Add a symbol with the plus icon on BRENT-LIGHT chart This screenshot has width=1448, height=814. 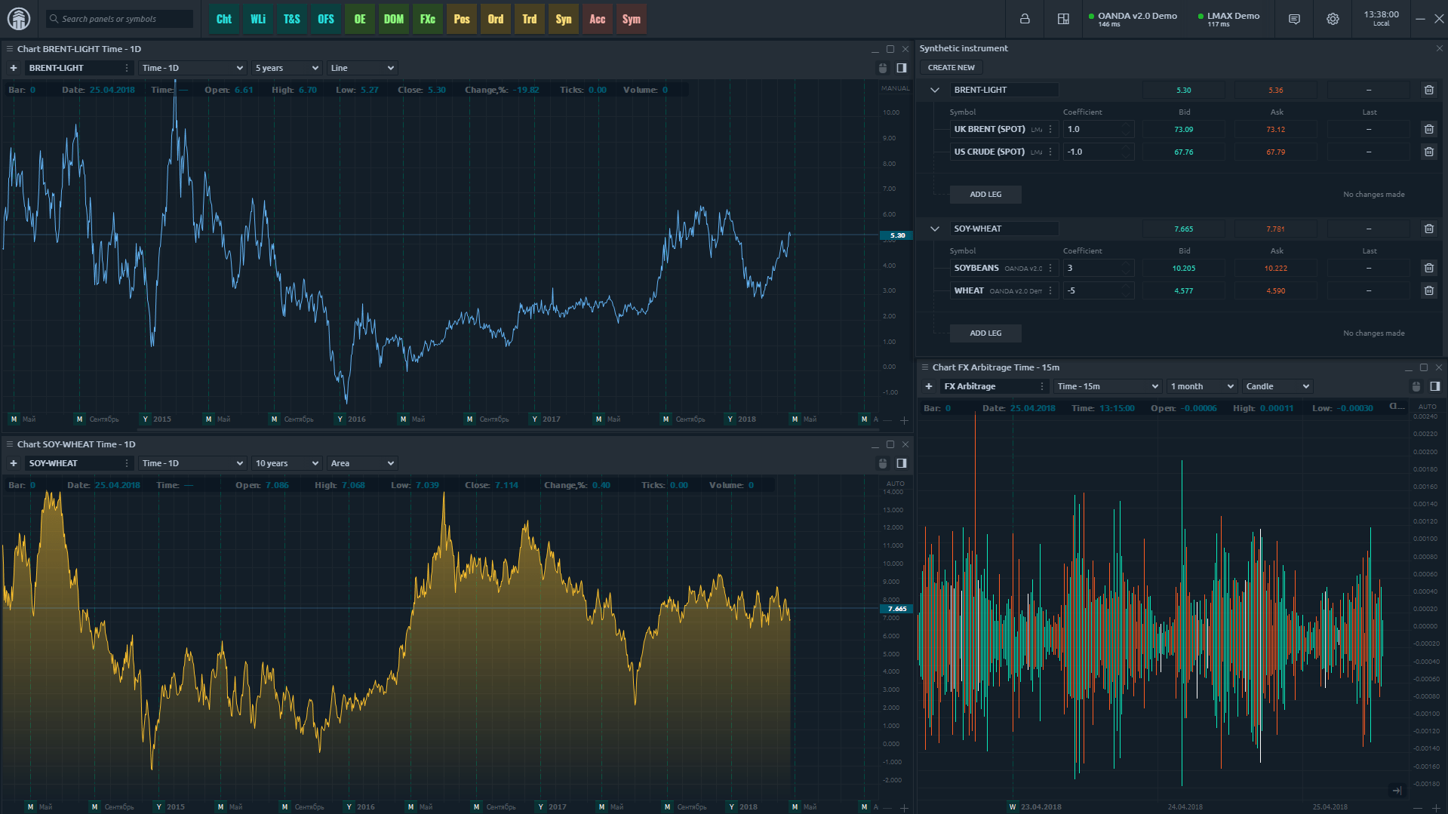pyautogui.click(x=13, y=67)
